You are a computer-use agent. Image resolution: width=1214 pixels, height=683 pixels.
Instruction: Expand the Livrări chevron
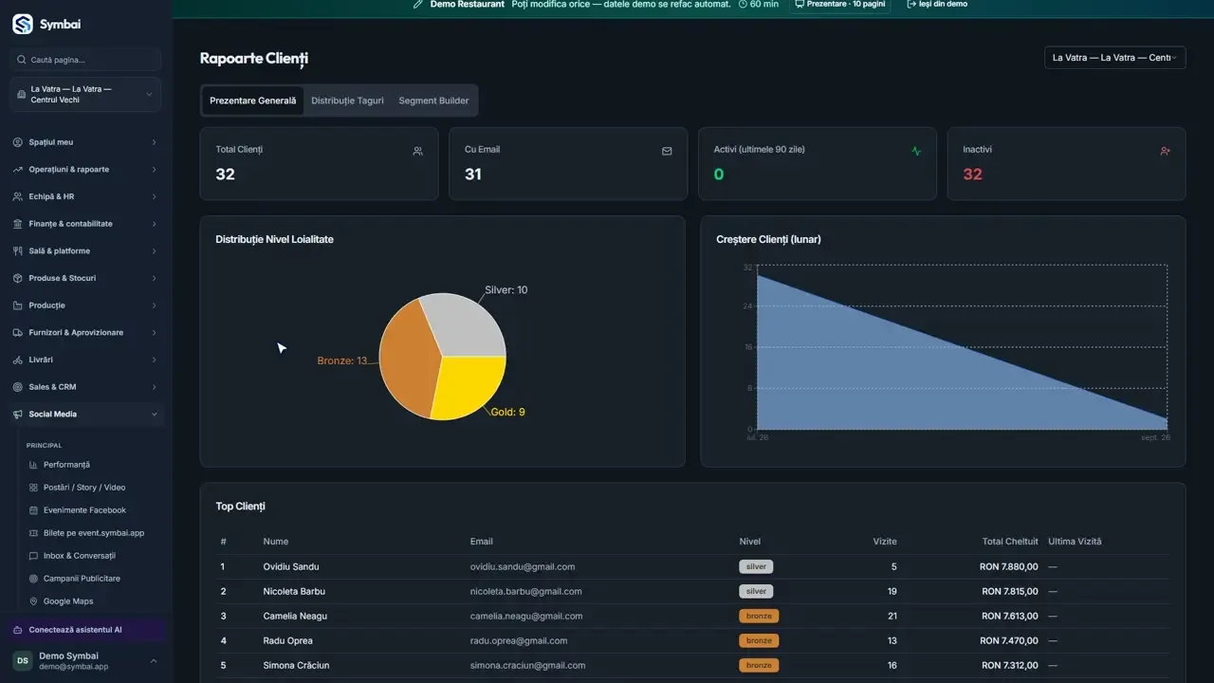coord(154,360)
